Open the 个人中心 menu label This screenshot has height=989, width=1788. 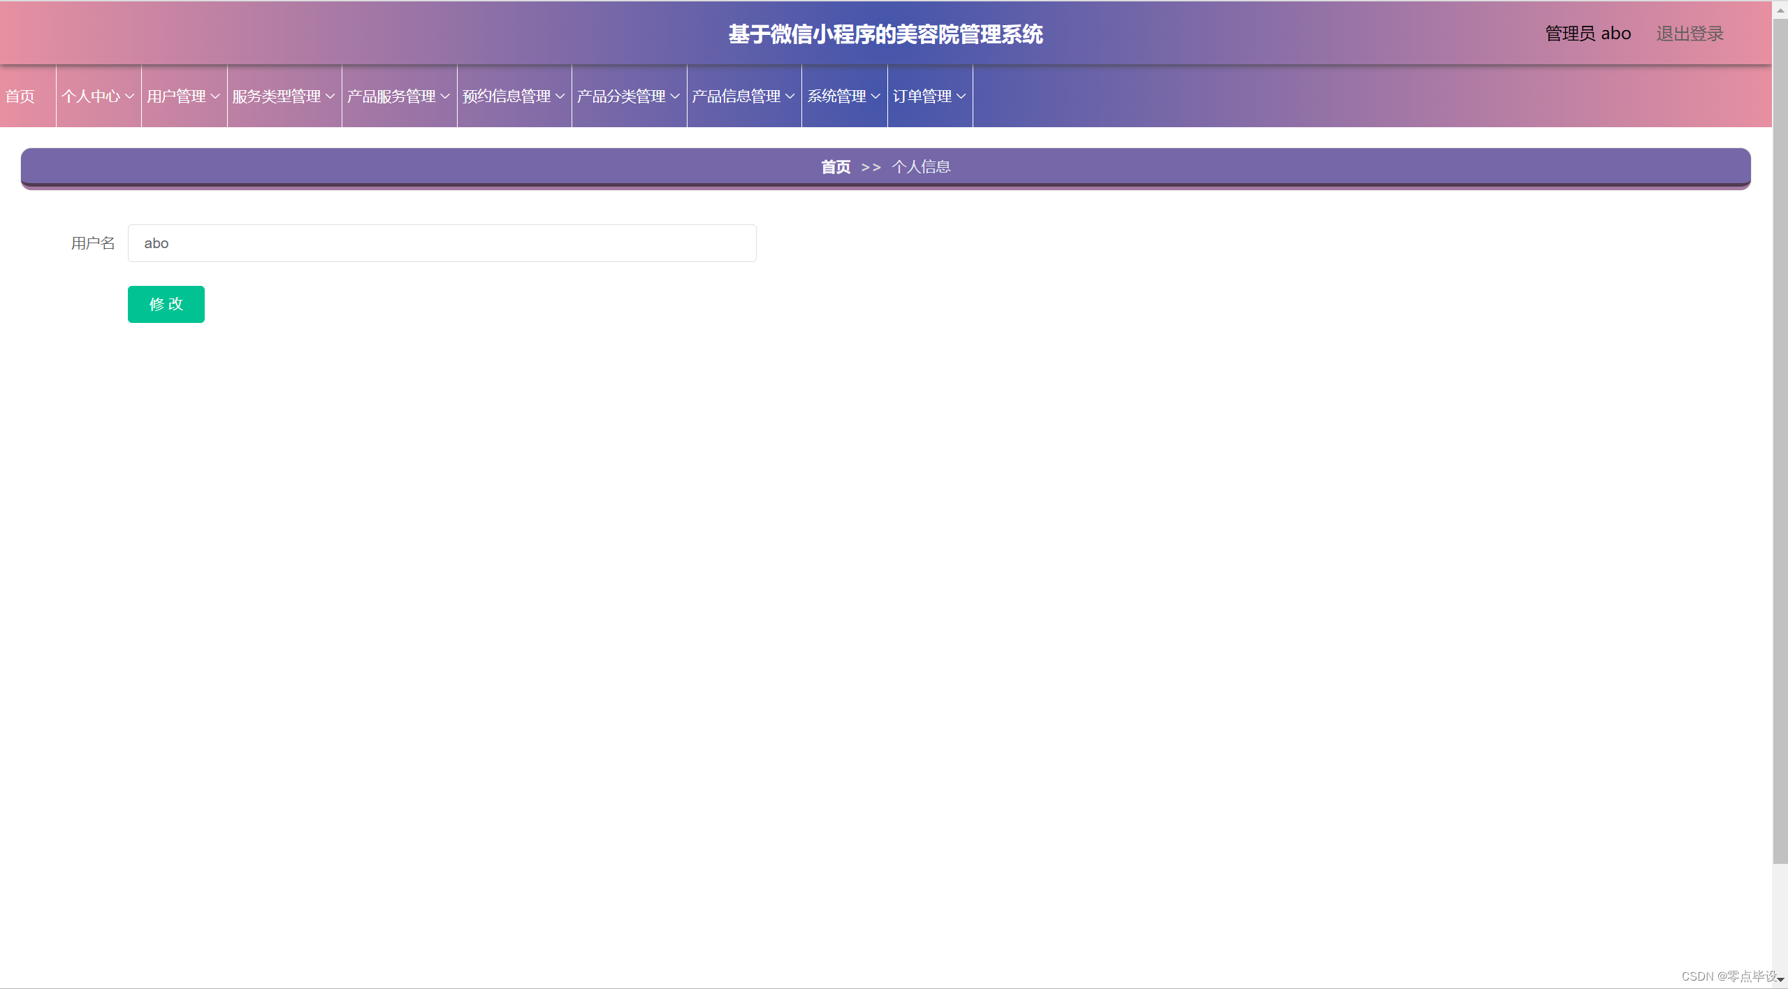point(91,96)
